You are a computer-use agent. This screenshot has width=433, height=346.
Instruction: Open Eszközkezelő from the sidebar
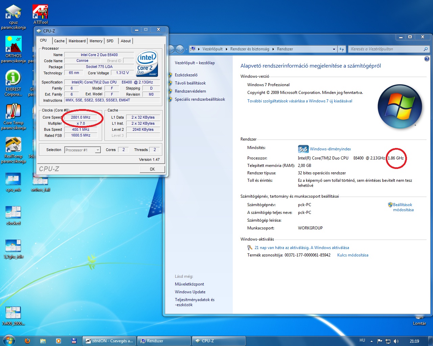pyautogui.click(x=186, y=75)
